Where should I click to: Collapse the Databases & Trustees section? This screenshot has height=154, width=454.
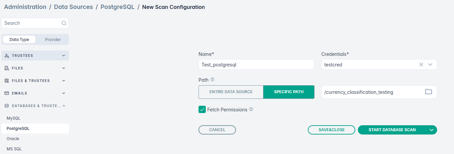click(64, 106)
